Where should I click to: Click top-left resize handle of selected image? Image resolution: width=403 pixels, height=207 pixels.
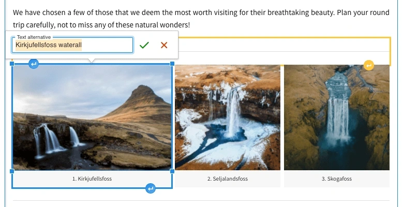point(12,64)
